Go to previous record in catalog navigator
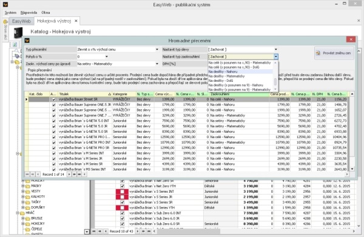This screenshot has width=364, height=237. point(106,231)
